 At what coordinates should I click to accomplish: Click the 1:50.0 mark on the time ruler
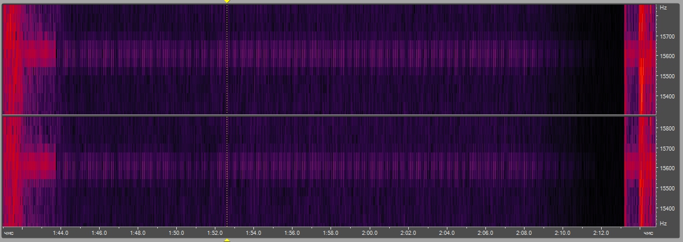[176, 233]
